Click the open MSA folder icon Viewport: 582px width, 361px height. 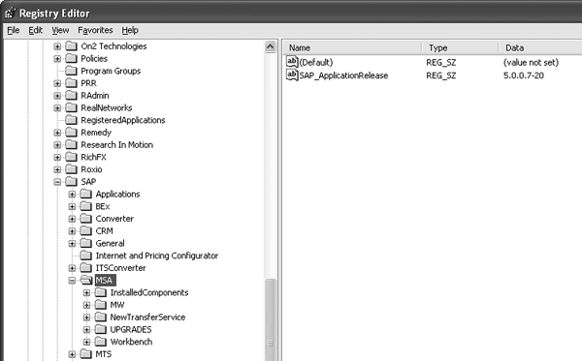pyautogui.click(x=85, y=280)
